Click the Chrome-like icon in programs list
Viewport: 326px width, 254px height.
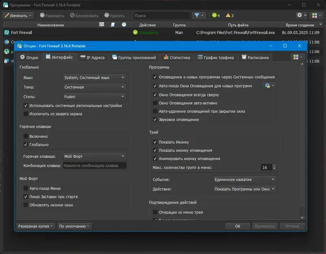coord(7,42)
